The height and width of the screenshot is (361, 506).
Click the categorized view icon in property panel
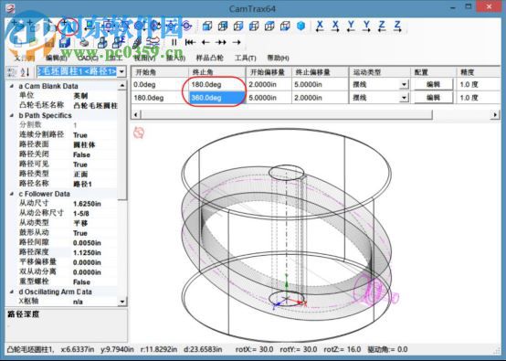pyautogui.click(x=12, y=71)
